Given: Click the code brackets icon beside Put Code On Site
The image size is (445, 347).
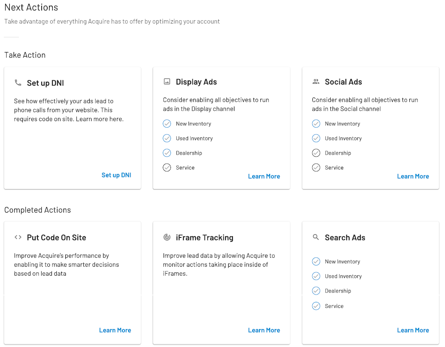Looking at the screenshot, I should pyautogui.click(x=18, y=237).
